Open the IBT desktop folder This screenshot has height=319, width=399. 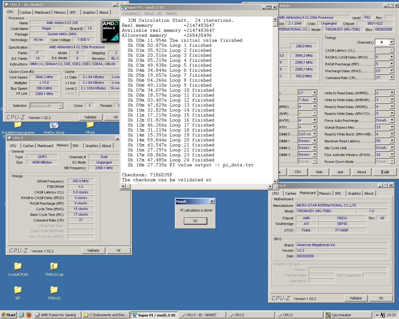[18, 290]
